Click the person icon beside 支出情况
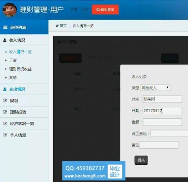Image resolution: width=188 pixels, height=182 pixels. 5,89
